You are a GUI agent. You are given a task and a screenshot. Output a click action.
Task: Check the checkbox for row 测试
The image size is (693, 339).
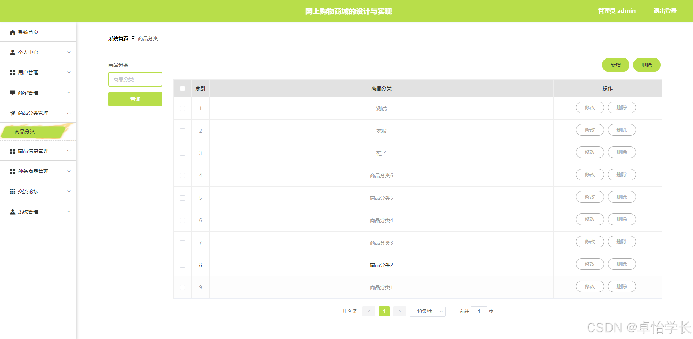tap(183, 109)
